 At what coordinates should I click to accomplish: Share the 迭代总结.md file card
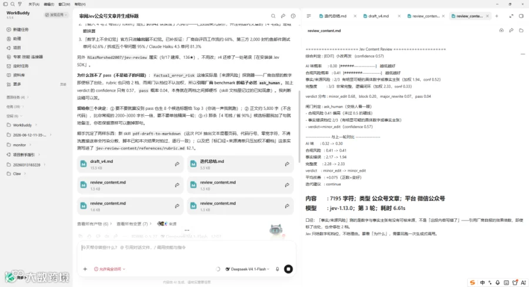[287, 164]
